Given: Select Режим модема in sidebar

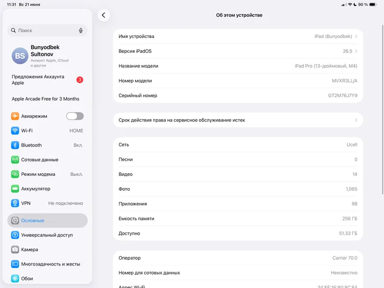Looking at the screenshot, I should [x=48, y=174].
